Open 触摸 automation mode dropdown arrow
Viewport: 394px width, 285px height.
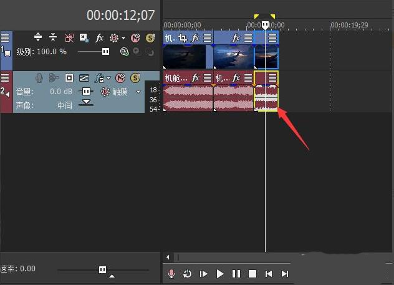point(138,92)
